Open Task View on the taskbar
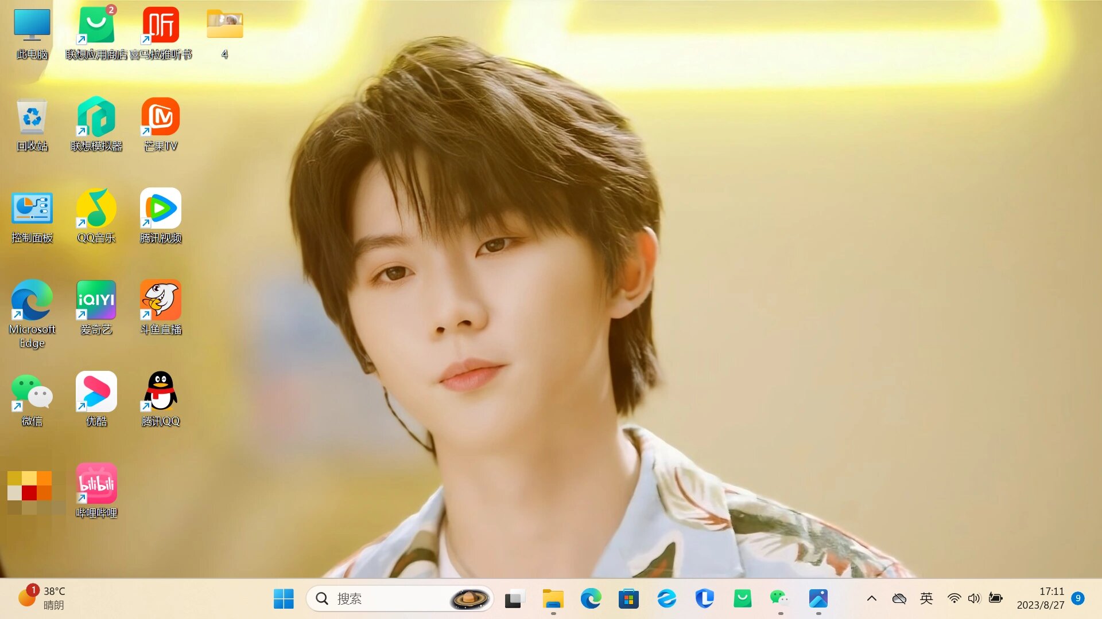Image resolution: width=1102 pixels, height=619 pixels. (515, 599)
